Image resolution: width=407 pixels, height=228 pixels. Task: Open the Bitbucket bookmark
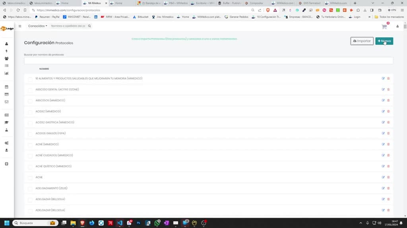coord(140,17)
